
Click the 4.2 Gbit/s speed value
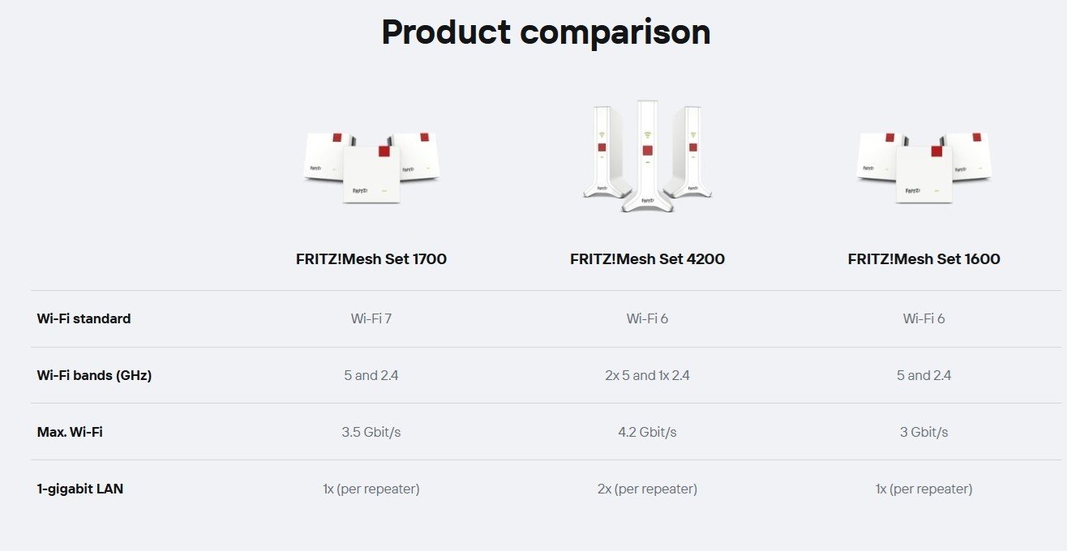point(647,432)
